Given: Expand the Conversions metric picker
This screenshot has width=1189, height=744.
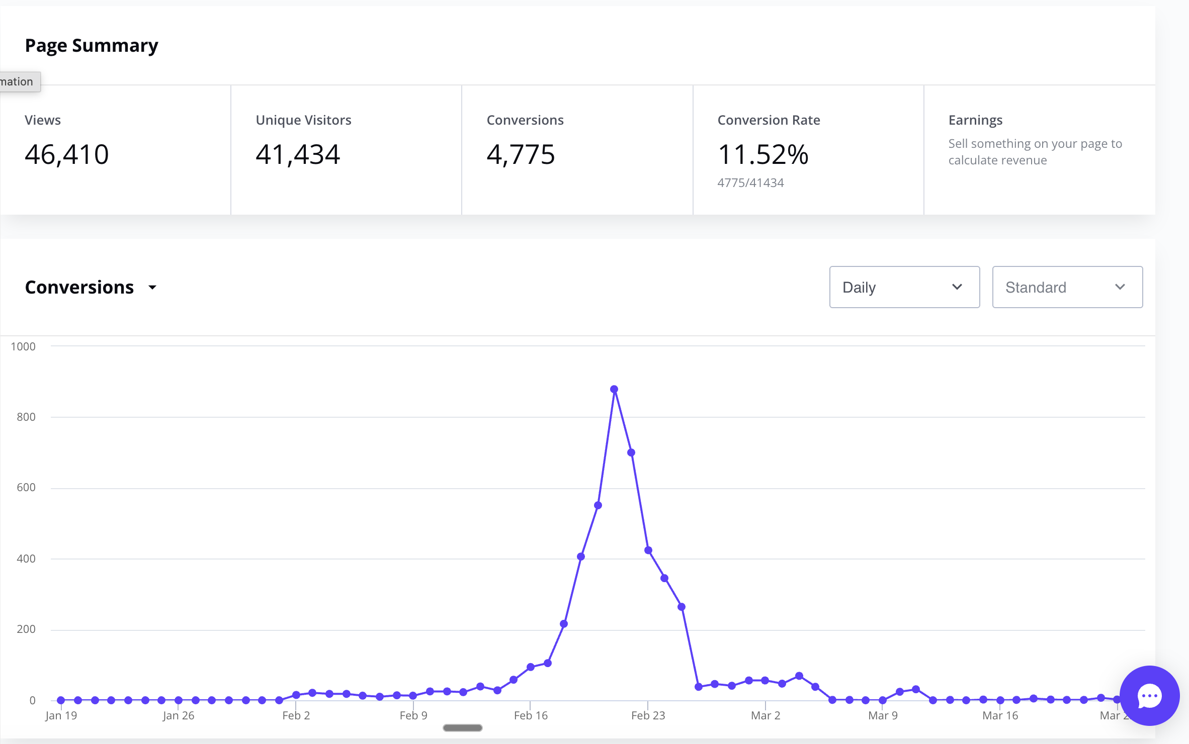Looking at the screenshot, I should pyautogui.click(x=92, y=287).
